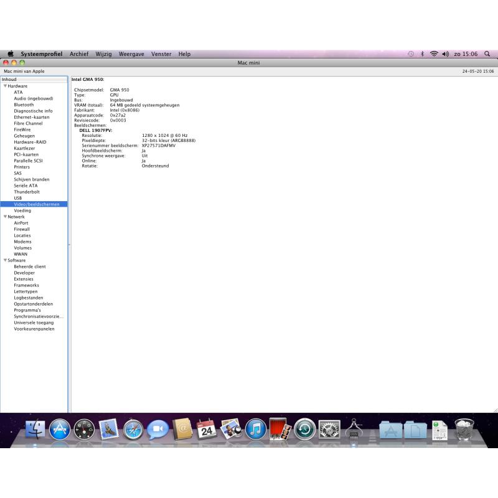Open iCal calendar in dock

click(x=207, y=429)
